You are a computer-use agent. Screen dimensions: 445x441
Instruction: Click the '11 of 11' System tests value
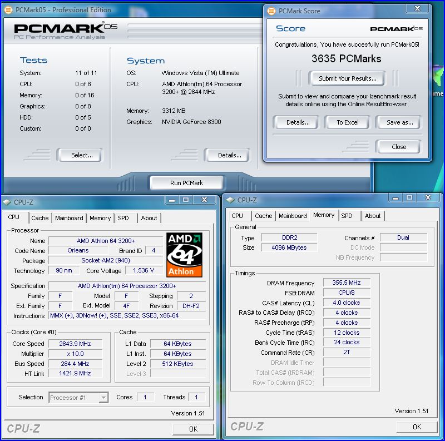click(86, 73)
